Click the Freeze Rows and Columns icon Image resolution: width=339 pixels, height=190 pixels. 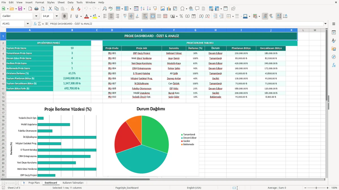[217, 9]
